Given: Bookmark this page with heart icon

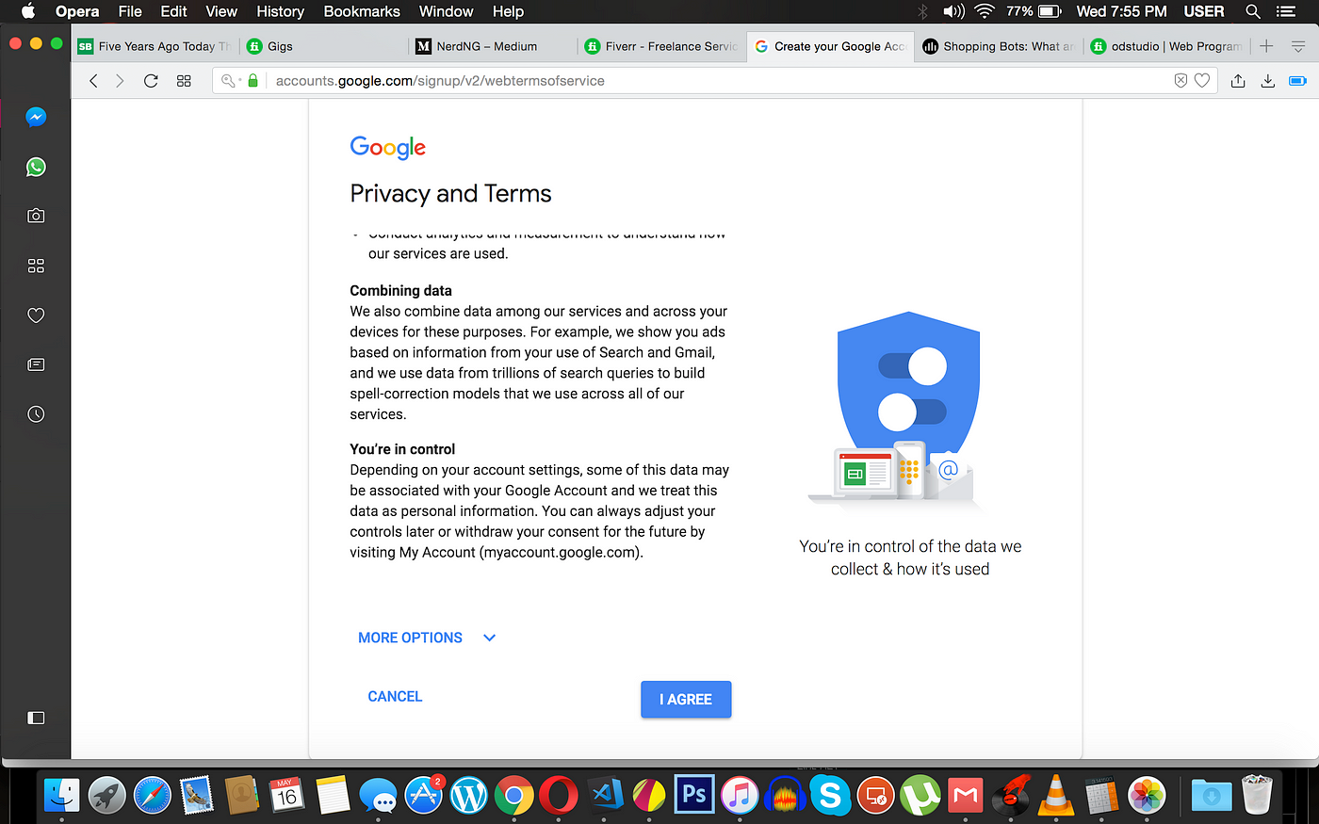Looking at the screenshot, I should coord(1202,81).
